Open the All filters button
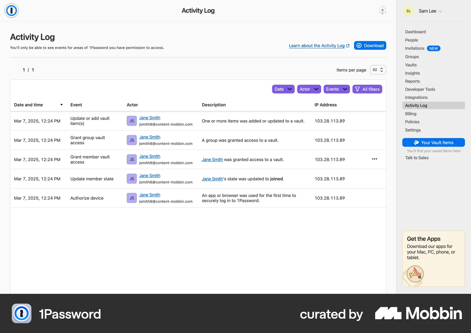The height and width of the screenshot is (333, 471). [x=367, y=89]
